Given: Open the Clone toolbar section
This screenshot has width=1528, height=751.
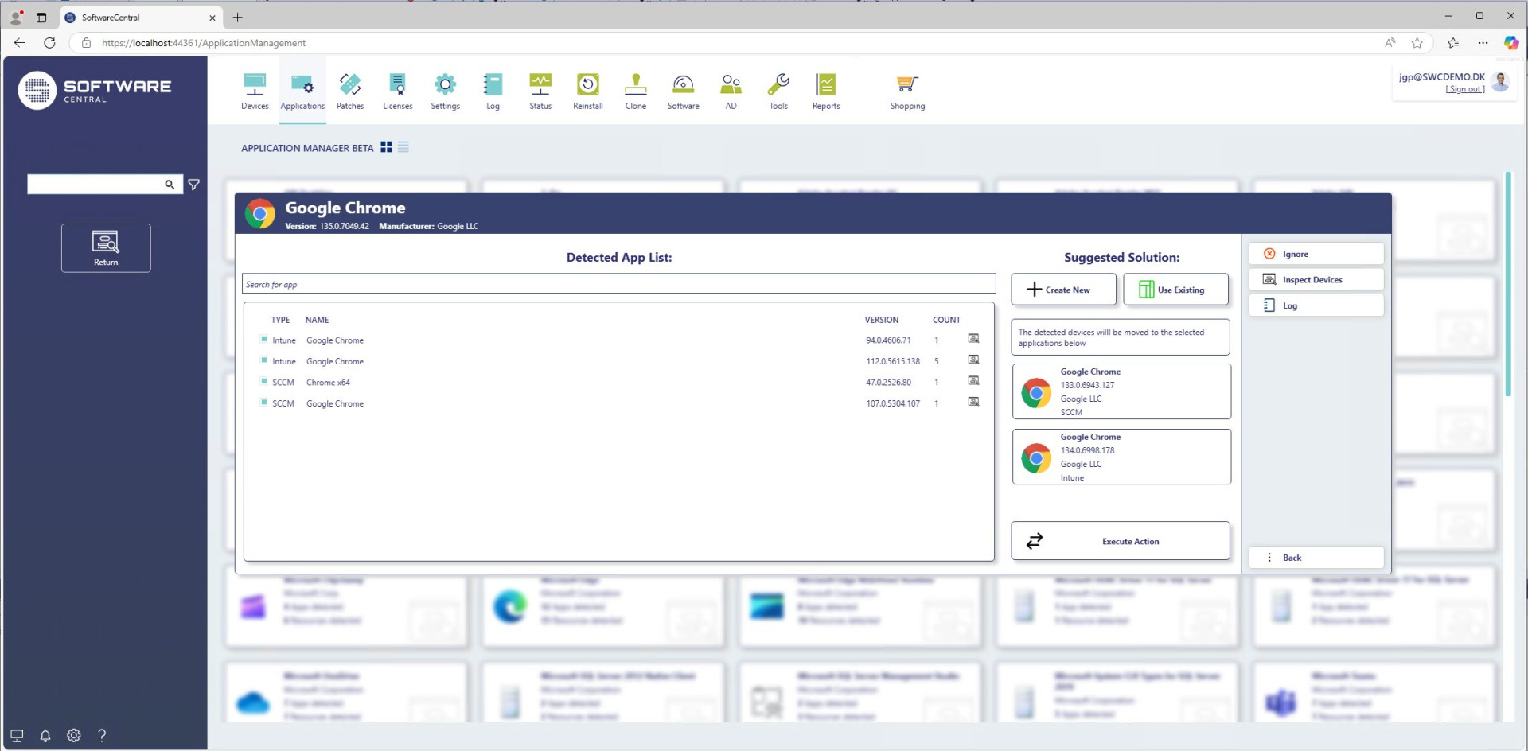Looking at the screenshot, I should (636, 91).
